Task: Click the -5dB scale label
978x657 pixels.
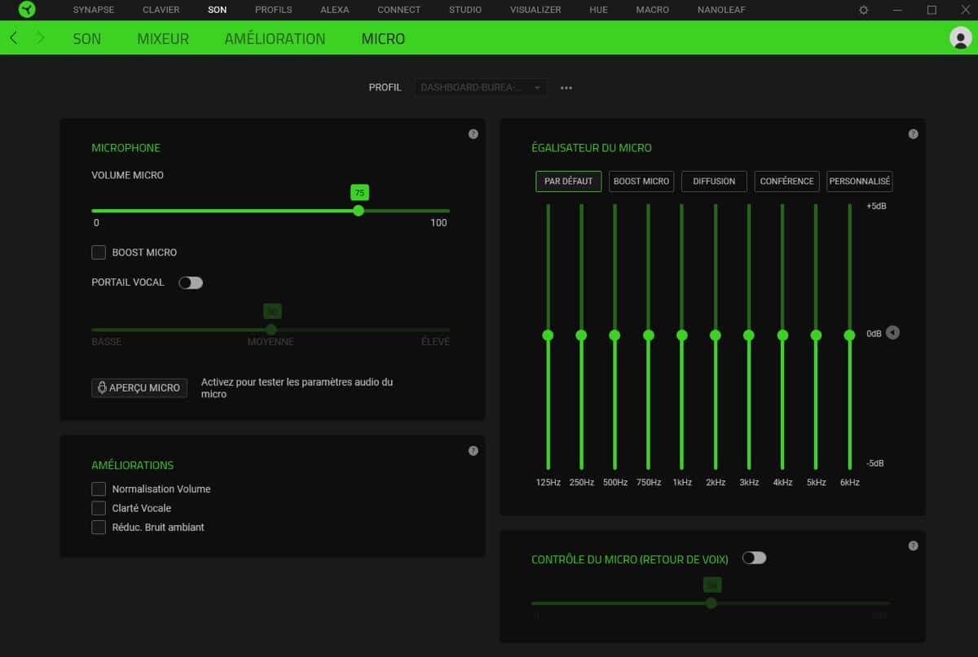Action: [x=875, y=463]
